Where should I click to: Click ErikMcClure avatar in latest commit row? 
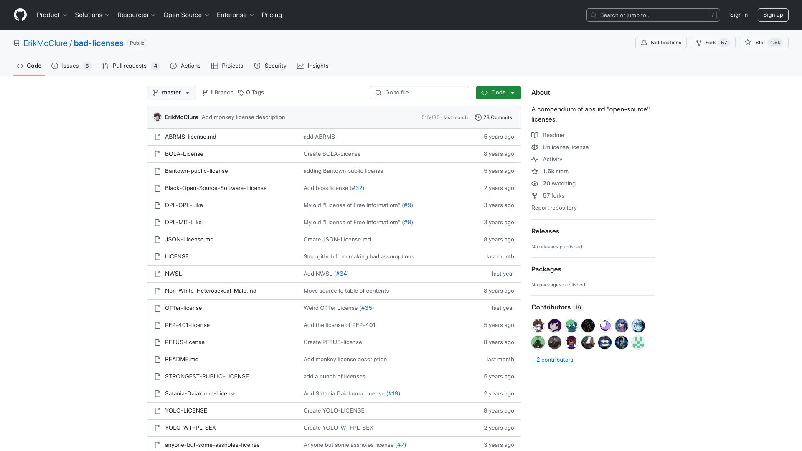(x=157, y=117)
